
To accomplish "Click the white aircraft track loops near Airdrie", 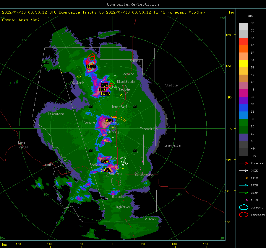I will [x=124, y=162].
